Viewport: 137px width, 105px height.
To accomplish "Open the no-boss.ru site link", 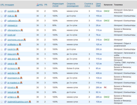I will point(12,68).
